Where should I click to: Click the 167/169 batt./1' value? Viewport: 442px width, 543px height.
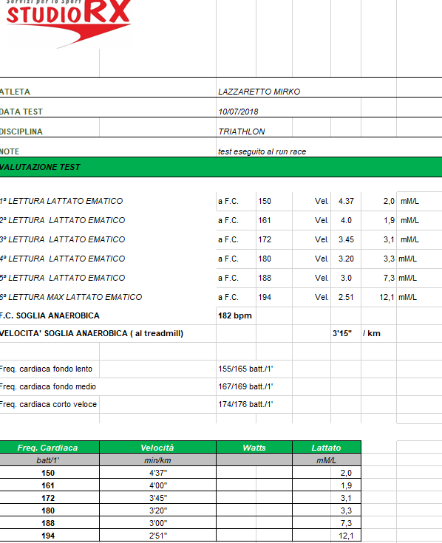[245, 387]
